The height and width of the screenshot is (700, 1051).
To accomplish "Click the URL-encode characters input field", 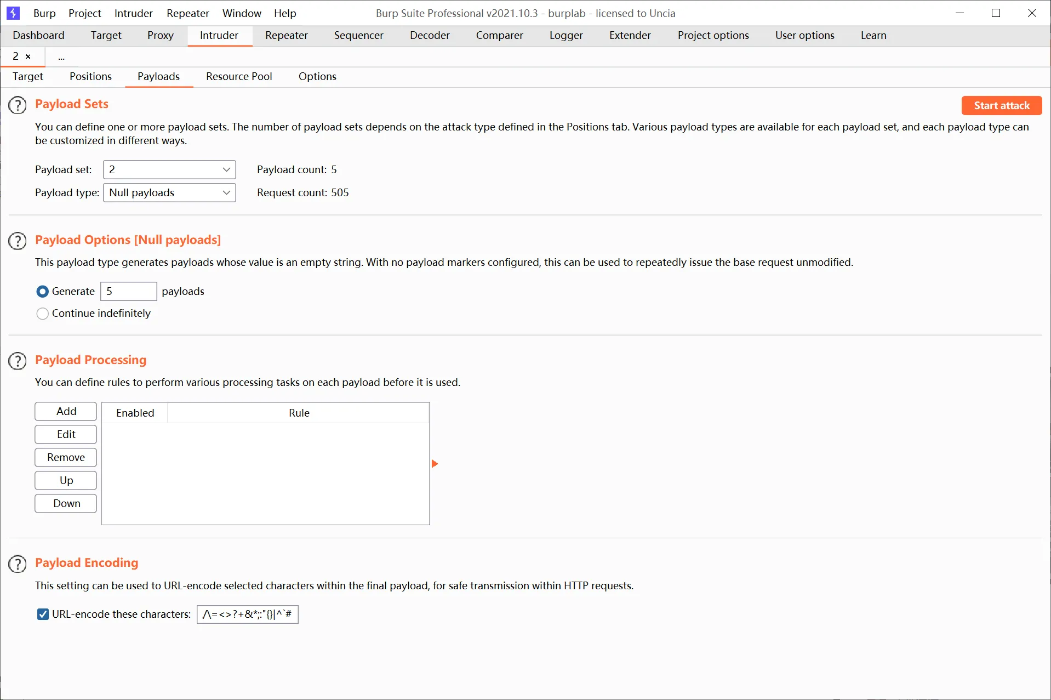I will click(x=248, y=614).
